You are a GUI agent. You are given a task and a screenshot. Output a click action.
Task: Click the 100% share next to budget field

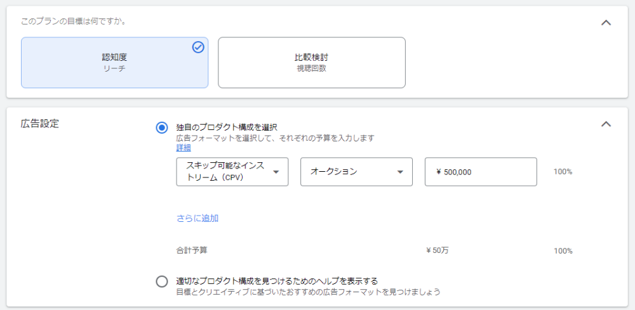563,172
